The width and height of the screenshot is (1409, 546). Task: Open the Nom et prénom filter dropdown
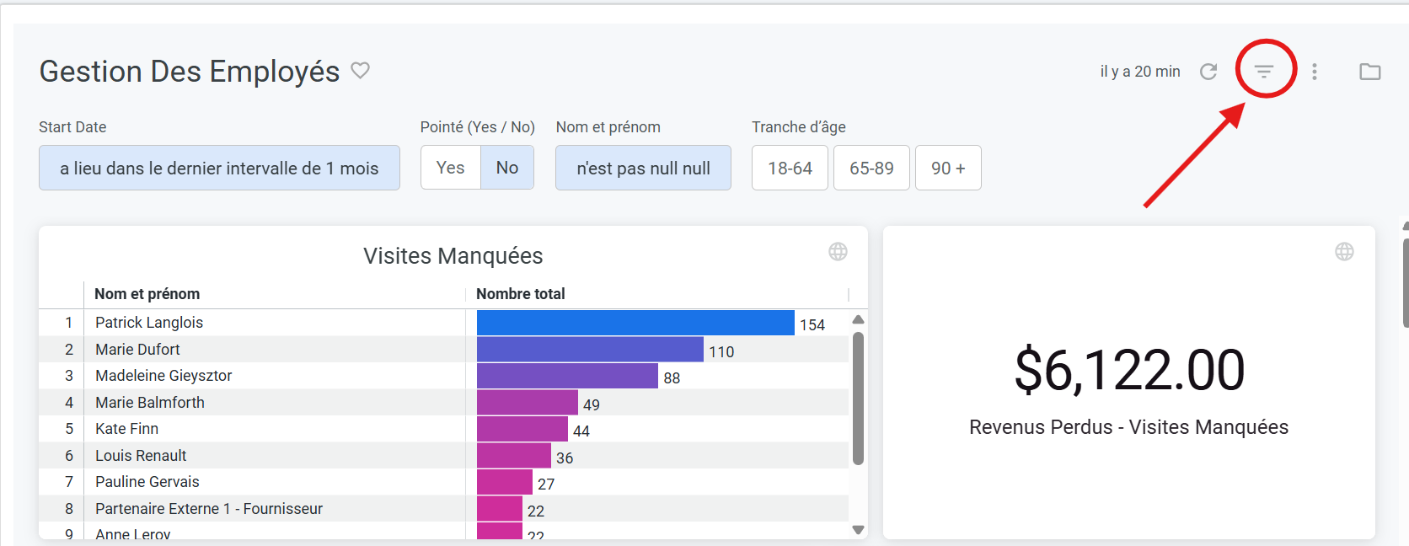click(x=643, y=169)
